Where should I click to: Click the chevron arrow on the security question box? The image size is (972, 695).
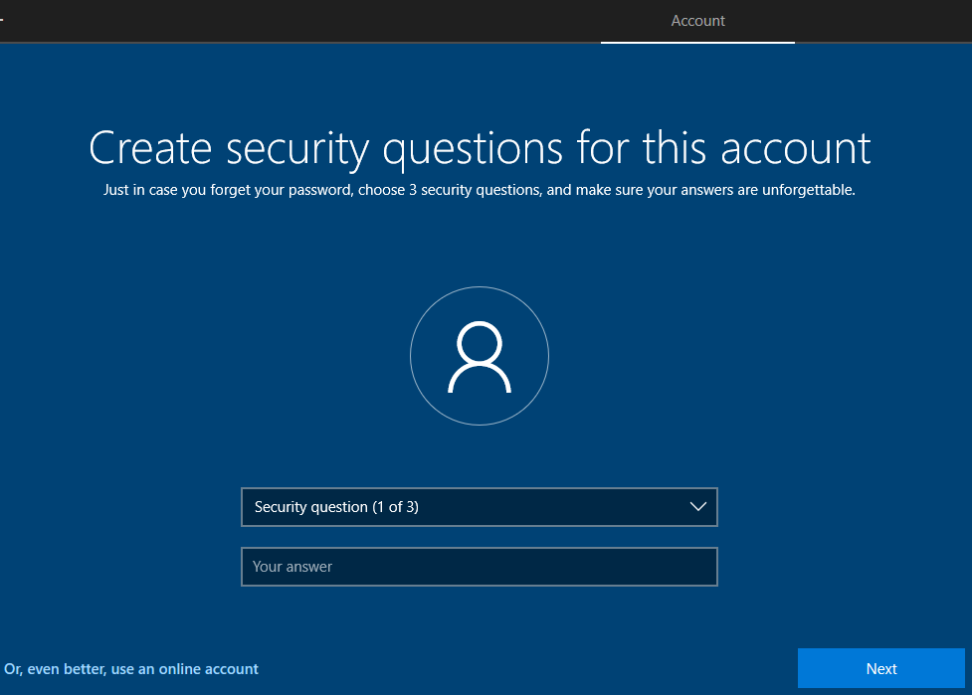click(697, 507)
